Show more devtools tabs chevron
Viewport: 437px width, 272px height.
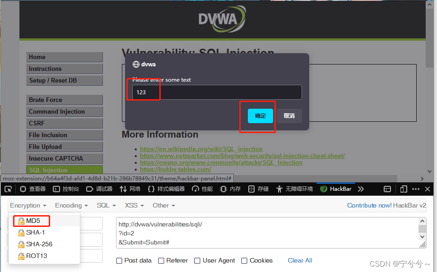tap(361, 189)
